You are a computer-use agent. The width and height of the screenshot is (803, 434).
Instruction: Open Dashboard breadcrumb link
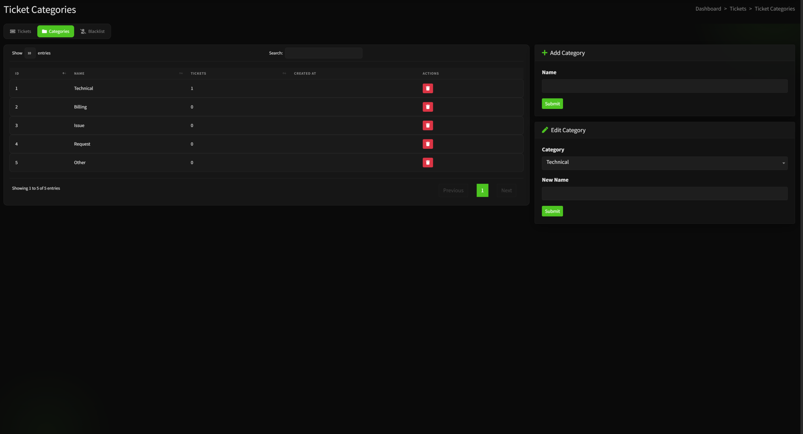click(x=708, y=9)
